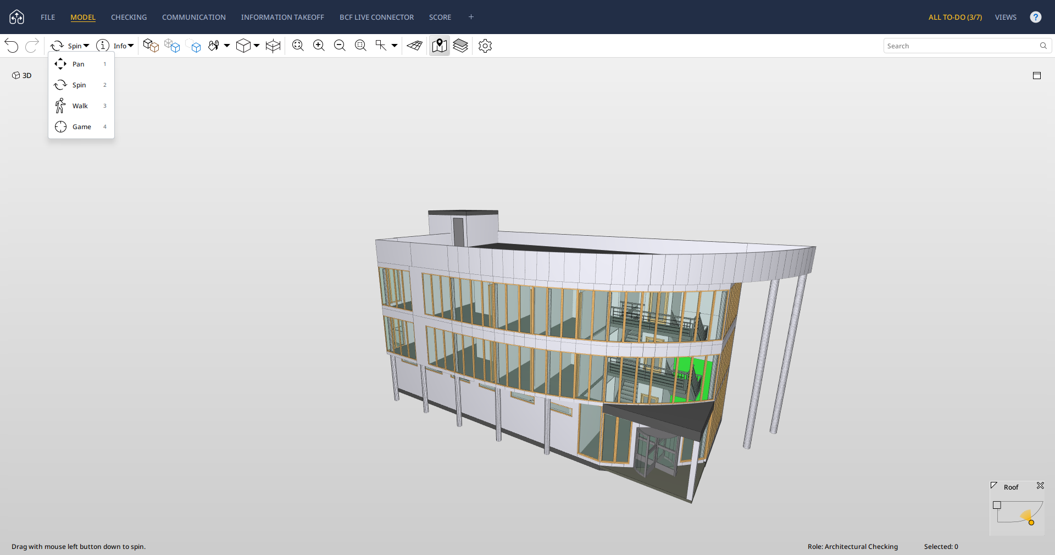This screenshot has height=555, width=1055.
Task: Click the zoom in magnifier
Action: click(319, 46)
